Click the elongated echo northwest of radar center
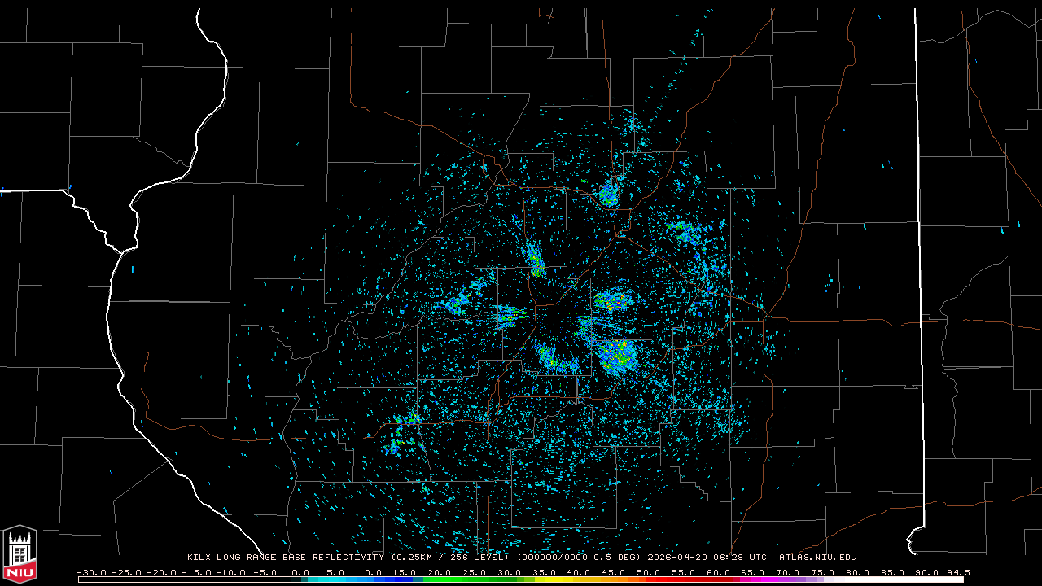 [535, 260]
